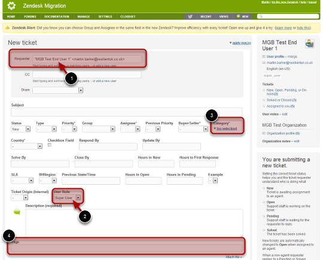Click the Martin profile link
Image resolution: width=323 pixels, height=260 pixels.
[x=266, y=2]
